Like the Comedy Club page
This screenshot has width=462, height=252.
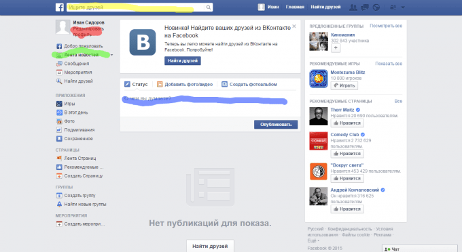(347, 154)
